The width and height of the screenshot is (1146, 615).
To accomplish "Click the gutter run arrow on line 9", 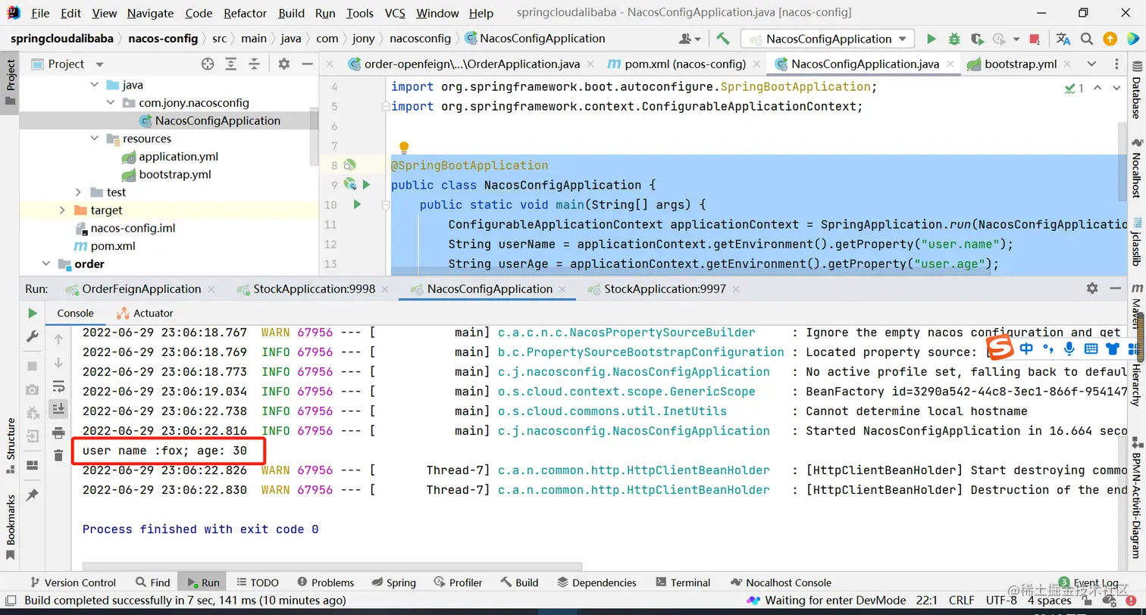I will tap(366, 184).
